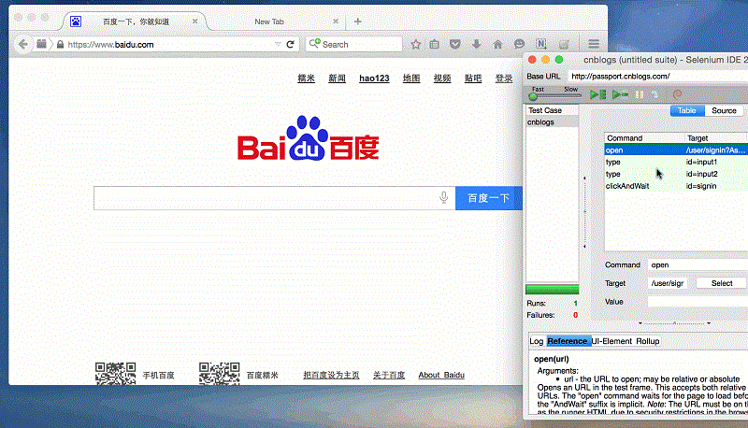Viewport: 748px width, 428px height.
Task: Click the 新闻 link on Baidu
Action: click(x=337, y=78)
